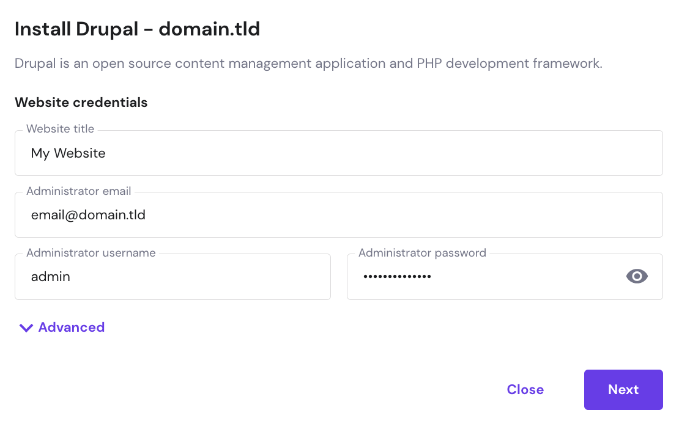Select the text My Website
The image size is (690, 435).
68,153
